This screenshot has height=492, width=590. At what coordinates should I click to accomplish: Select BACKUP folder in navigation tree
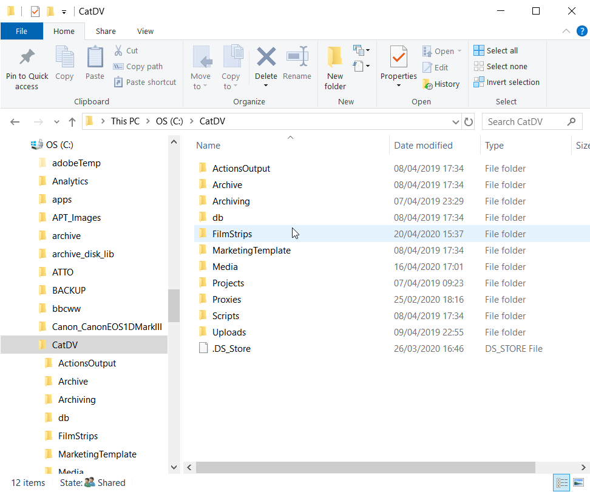[69, 291]
